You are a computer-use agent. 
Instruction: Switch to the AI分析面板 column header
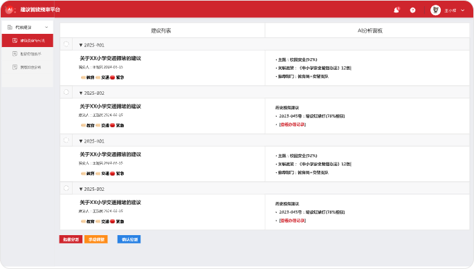tap(370, 30)
